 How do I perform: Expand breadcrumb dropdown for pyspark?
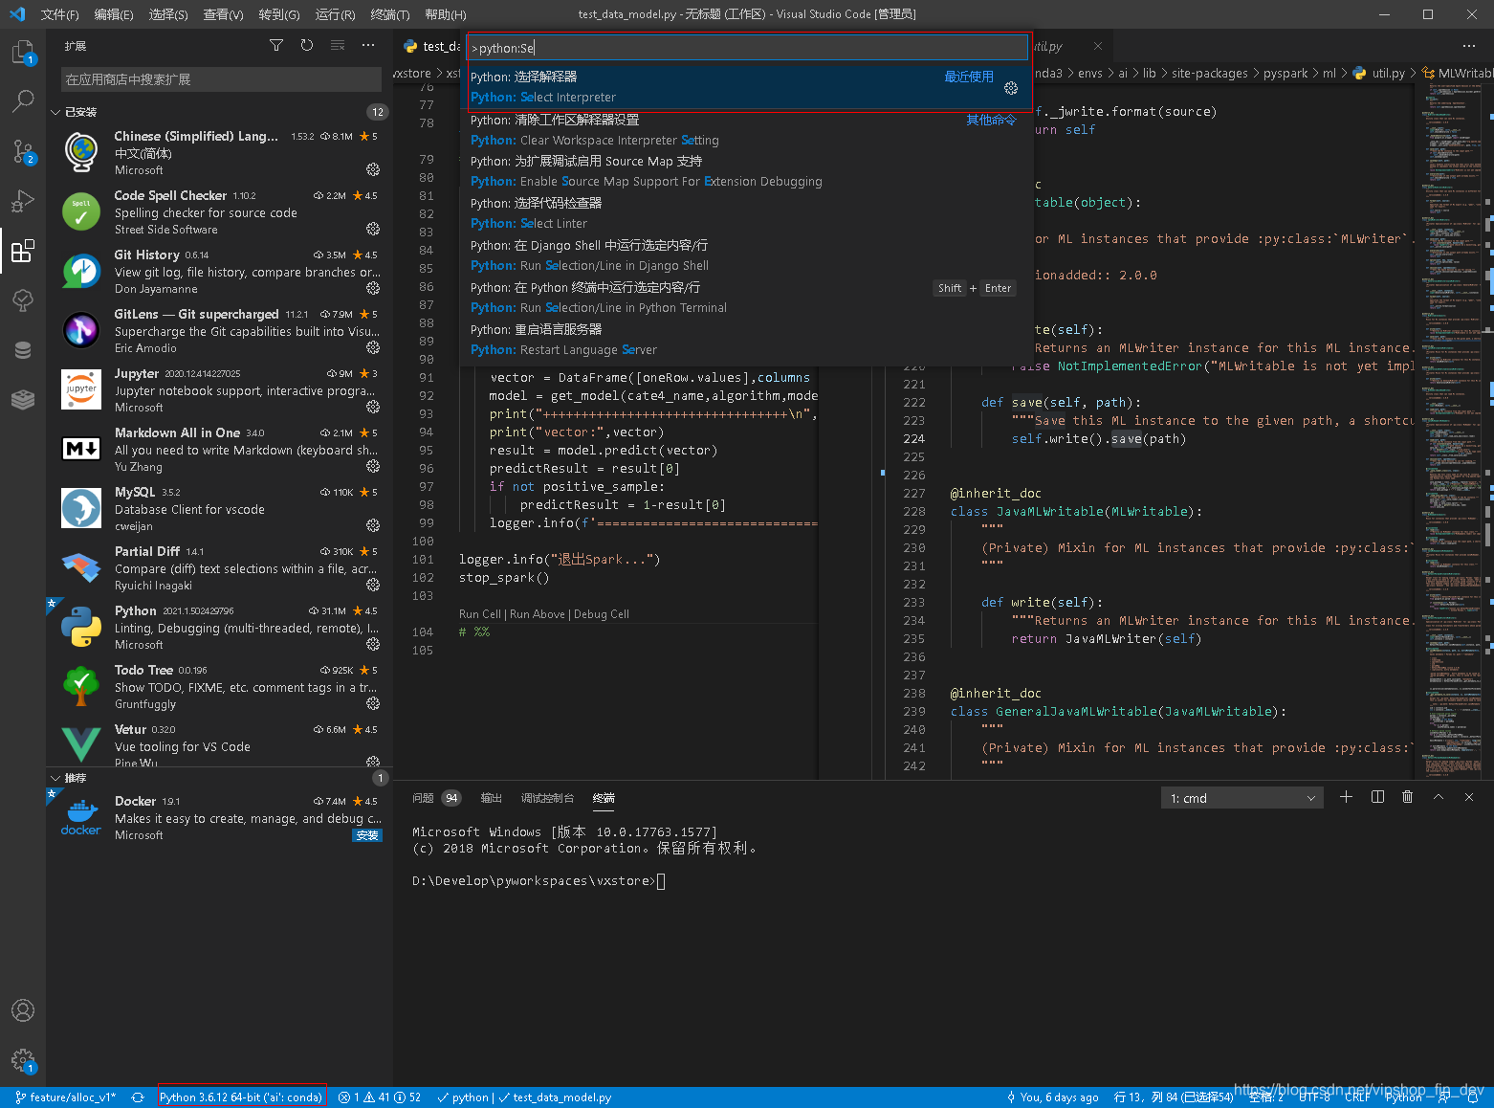(x=1285, y=74)
